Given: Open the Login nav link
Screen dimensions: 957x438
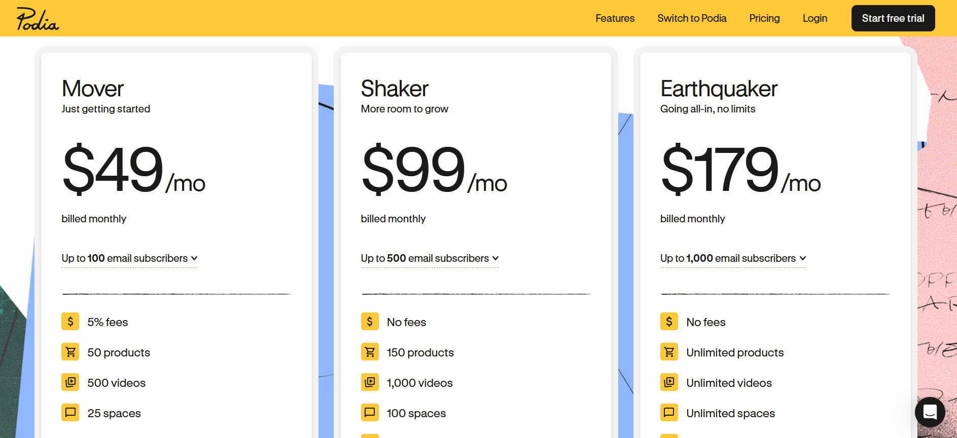Looking at the screenshot, I should pyautogui.click(x=815, y=18).
